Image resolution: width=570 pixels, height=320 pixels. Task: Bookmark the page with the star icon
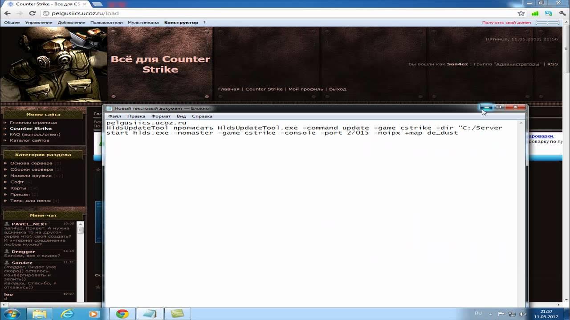(x=521, y=13)
